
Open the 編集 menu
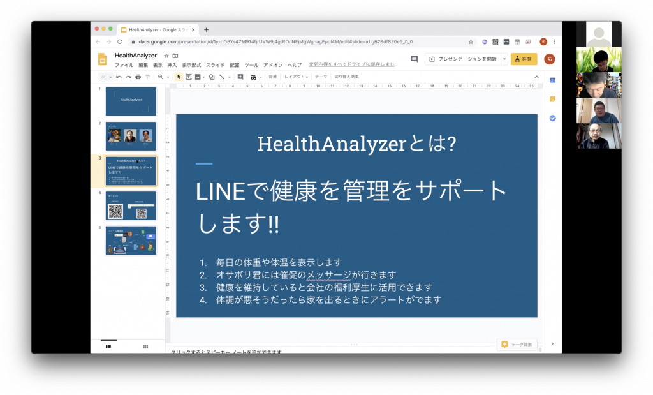coord(143,66)
